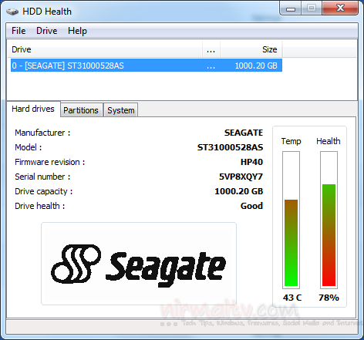Open the Help menu
This screenshot has height=340, width=364.
(x=77, y=31)
